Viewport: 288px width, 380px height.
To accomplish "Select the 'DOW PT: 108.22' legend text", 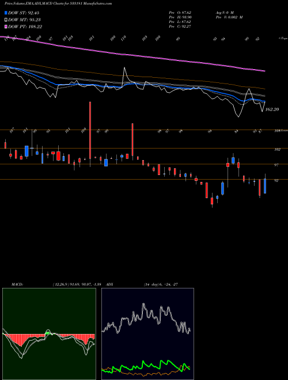I will pyautogui.click(x=25, y=26).
